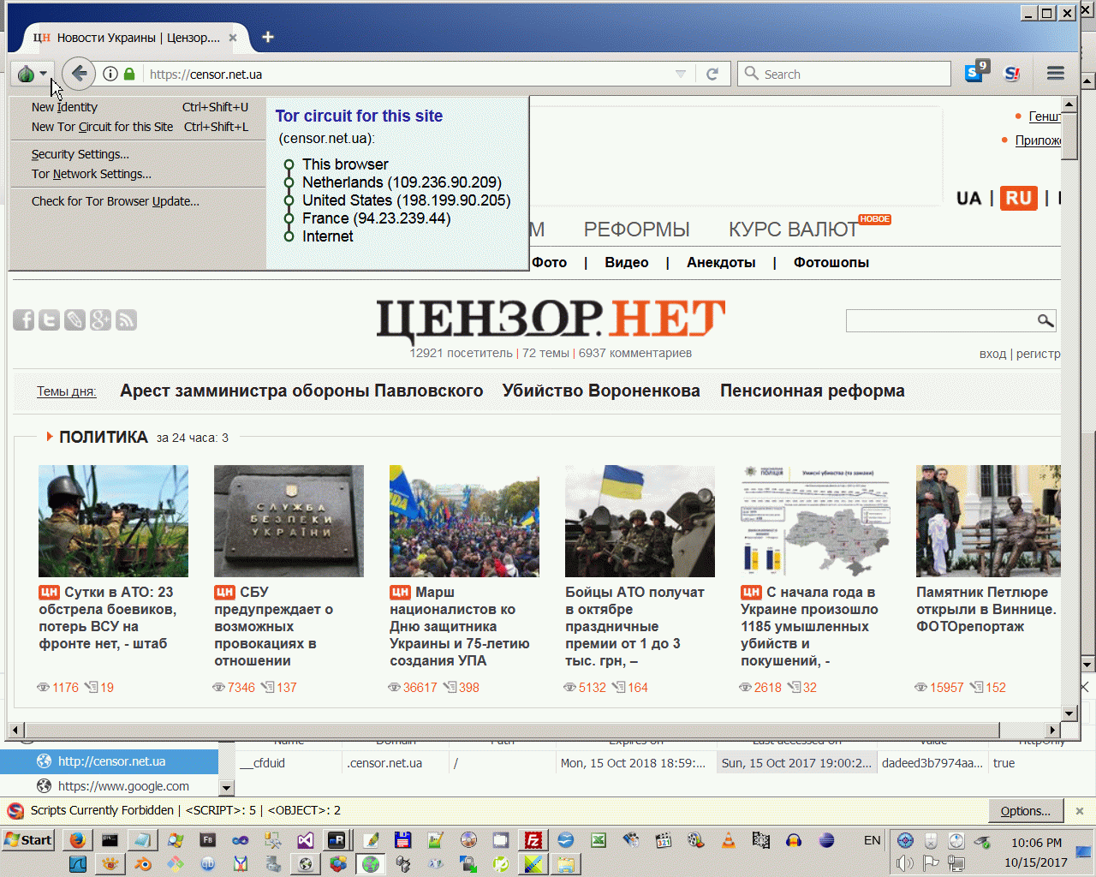Click the вход login link
Viewport: 1096px width, 877px height.
[993, 354]
